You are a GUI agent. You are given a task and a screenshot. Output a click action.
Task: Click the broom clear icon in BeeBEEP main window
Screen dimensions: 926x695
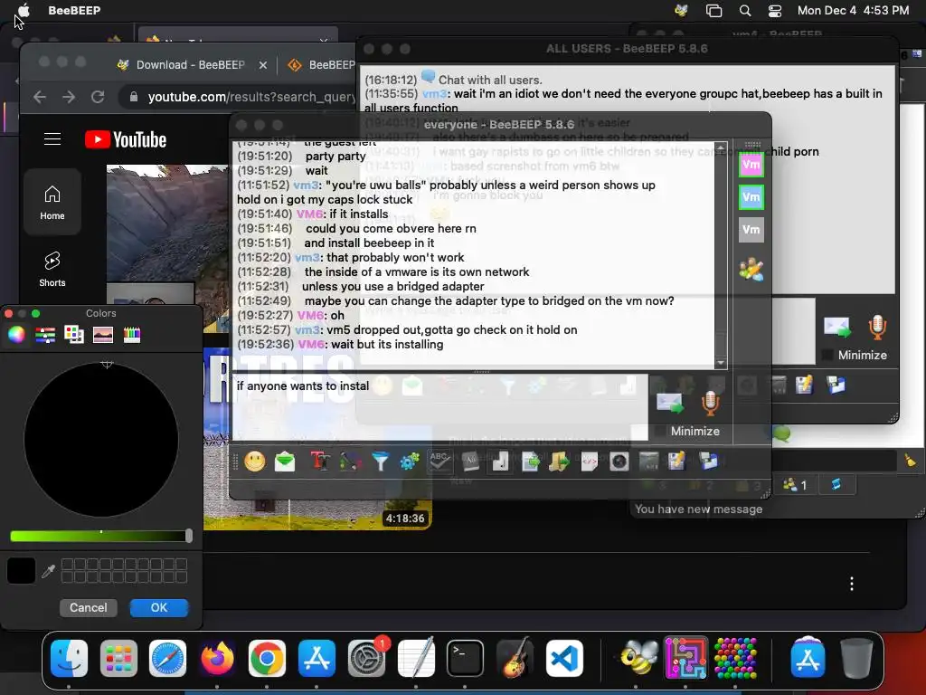click(910, 461)
